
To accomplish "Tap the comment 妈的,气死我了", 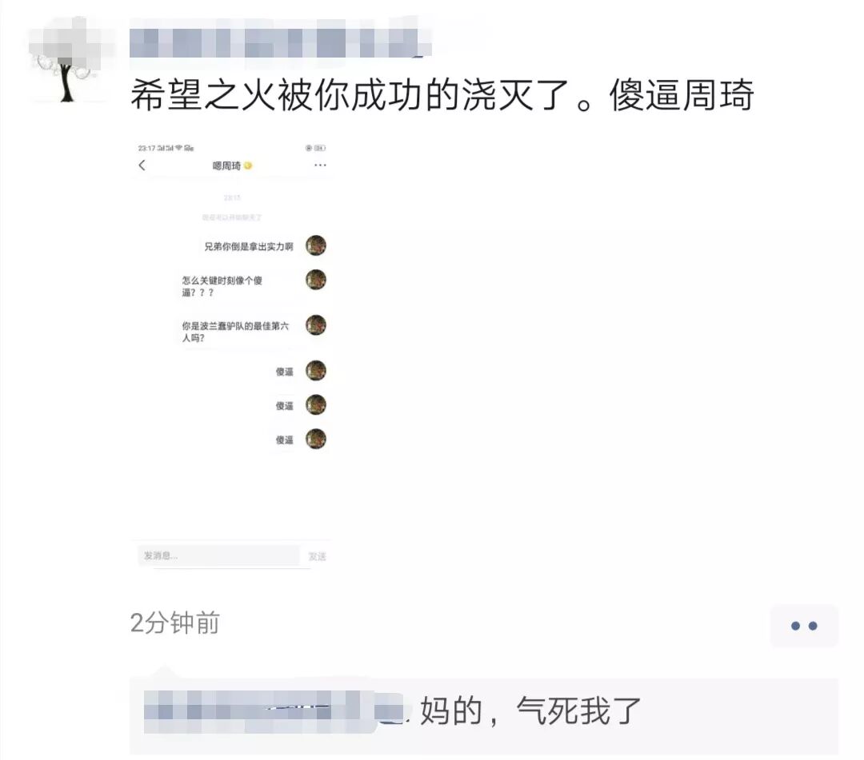I will click(x=531, y=711).
